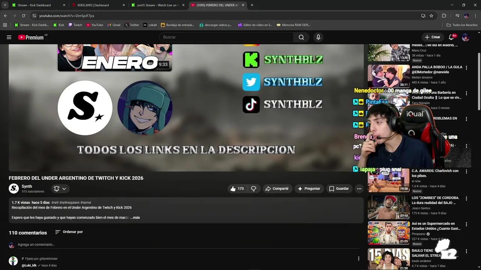Start voice search with microphone icon
The image size is (481, 270).
[x=318, y=37]
